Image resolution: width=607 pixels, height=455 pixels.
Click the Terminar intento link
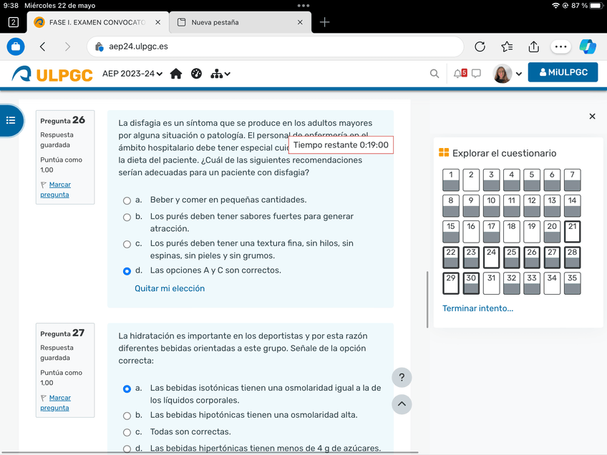click(x=477, y=308)
